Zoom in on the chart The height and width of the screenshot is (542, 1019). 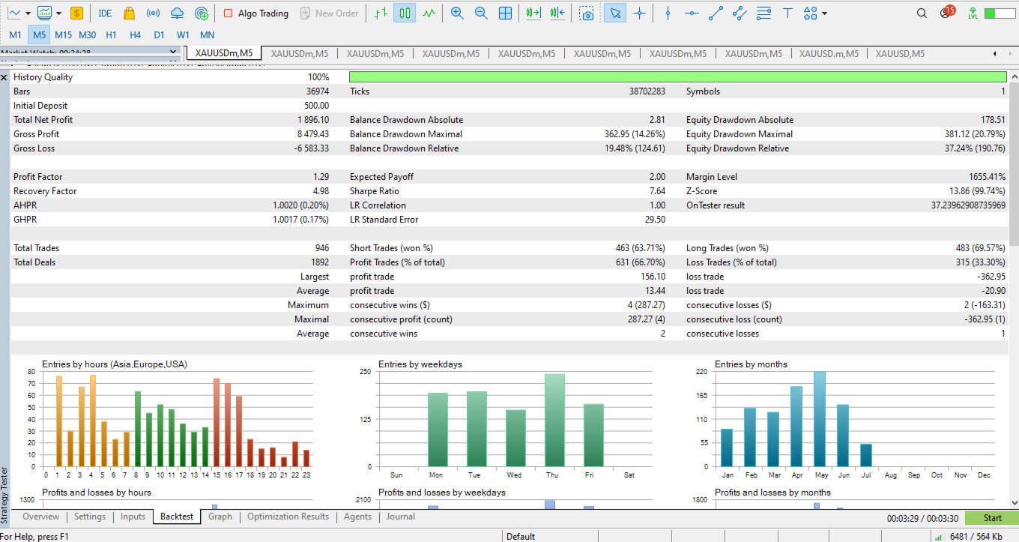point(456,13)
